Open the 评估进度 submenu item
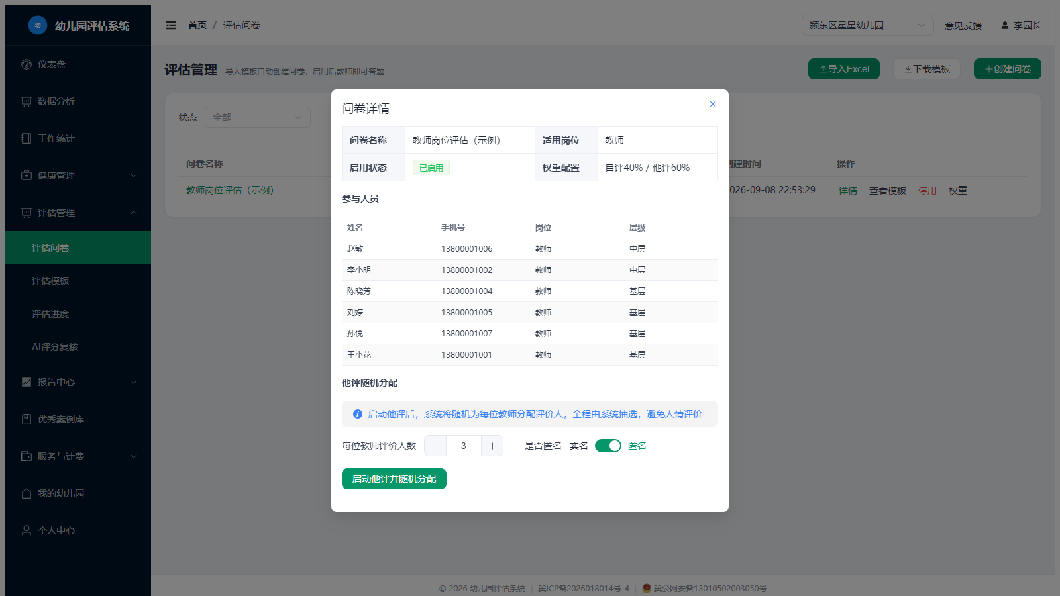The width and height of the screenshot is (1060, 596). tap(78, 314)
